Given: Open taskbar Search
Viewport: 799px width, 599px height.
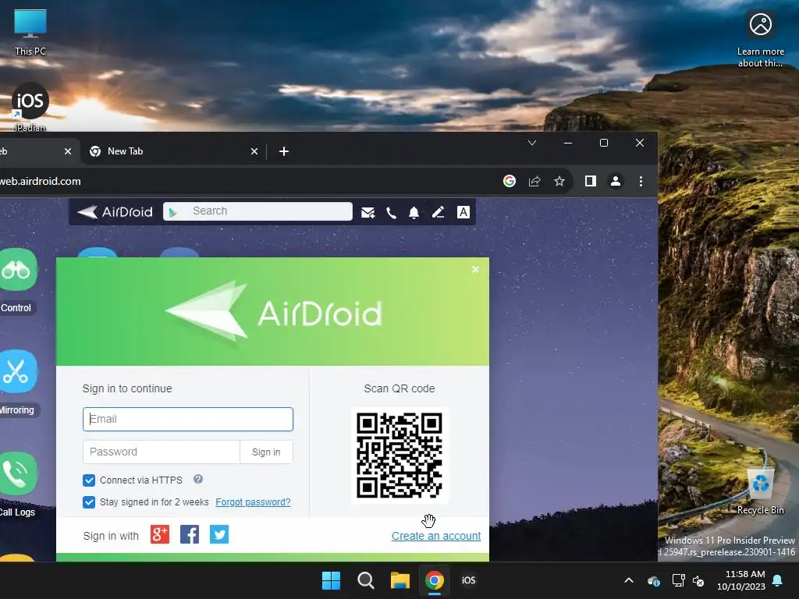Looking at the screenshot, I should [366, 580].
